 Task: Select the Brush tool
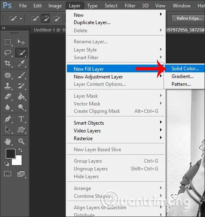click(21, 75)
